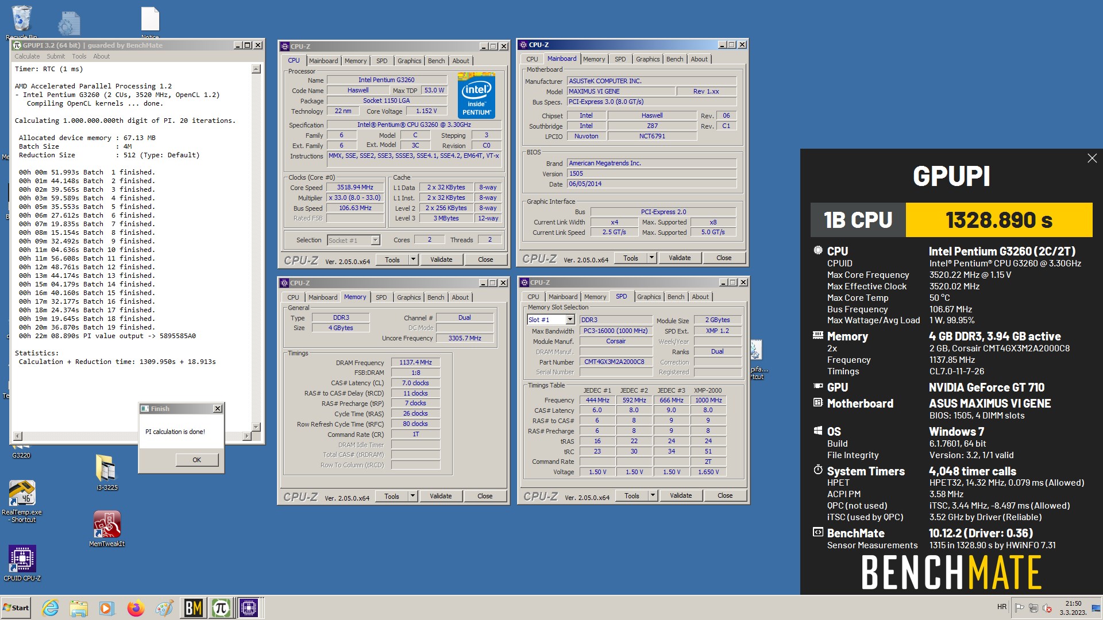Expand Tools dropdown arrow in Mainboard window
The height and width of the screenshot is (620, 1103).
click(652, 258)
